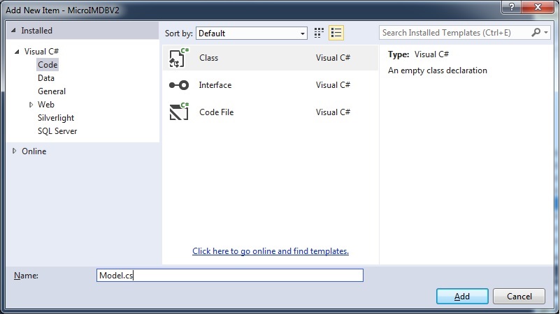560x314 pixels.
Task: Switch to medium icons grid view
Action: point(319,33)
